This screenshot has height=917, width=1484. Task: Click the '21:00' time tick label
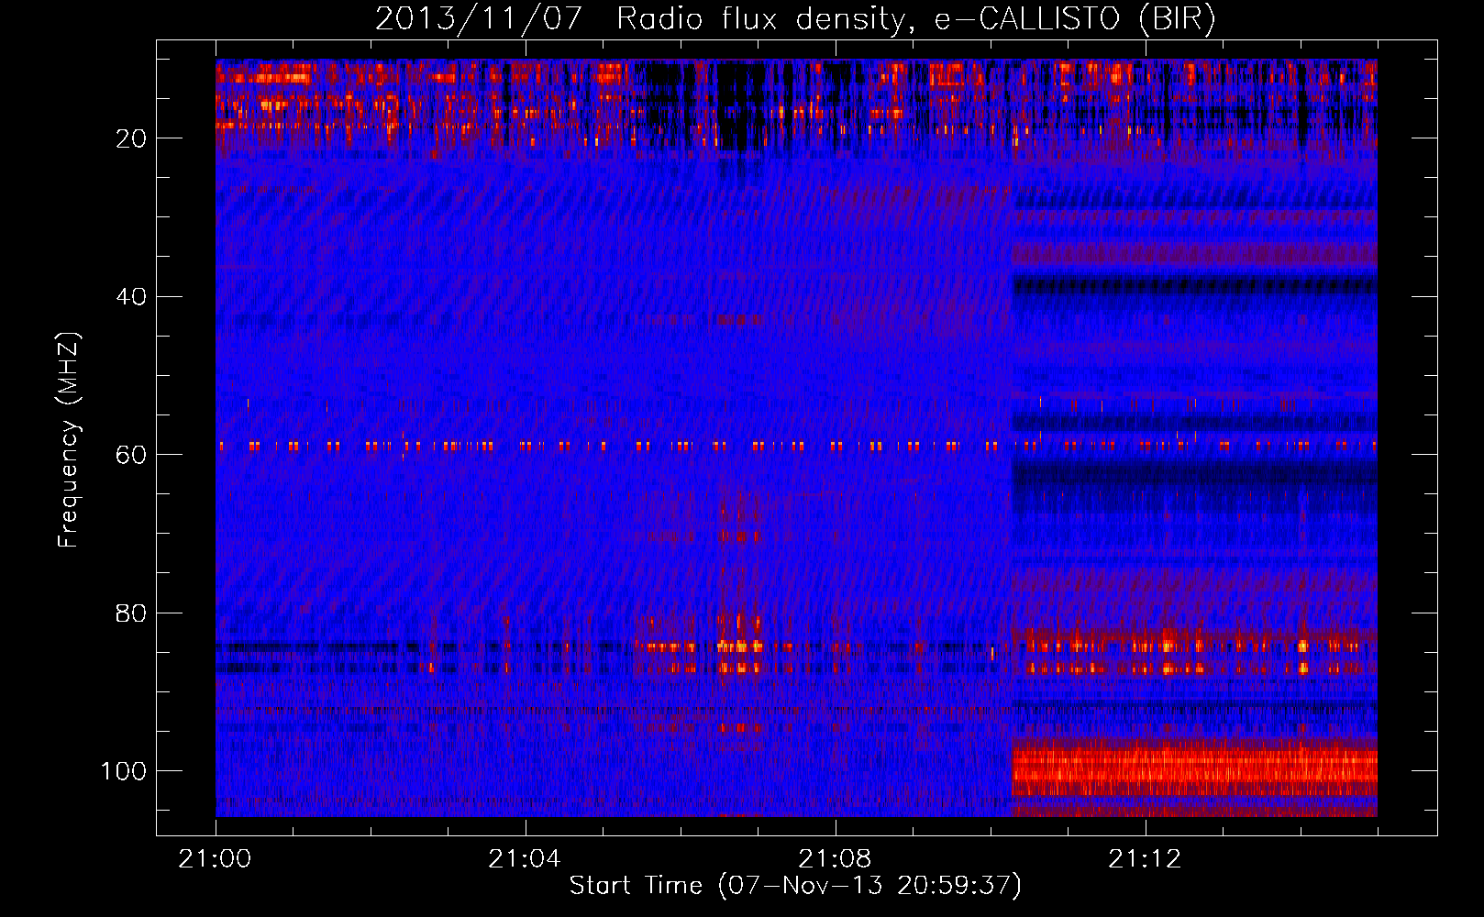pyautogui.click(x=216, y=859)
